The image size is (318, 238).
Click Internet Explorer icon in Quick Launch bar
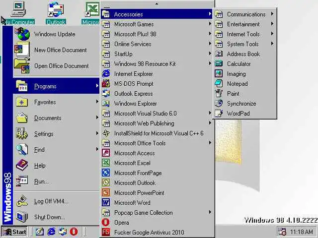51,232
